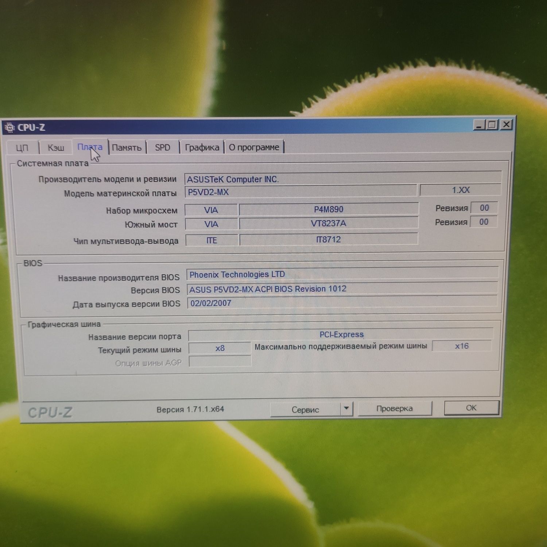This screenshot has height=547, width=547.
Task: Open the SPD tab
Action: coord(163,147)
